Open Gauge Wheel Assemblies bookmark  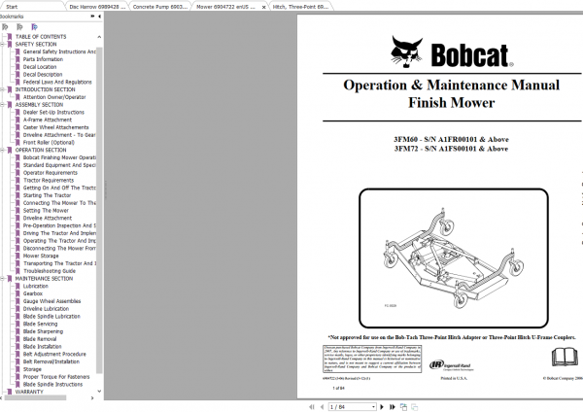(x=51, y=301)
